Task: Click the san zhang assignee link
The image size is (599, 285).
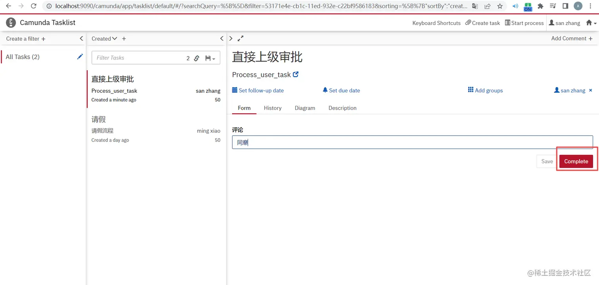Action: (x=570, y=90)
